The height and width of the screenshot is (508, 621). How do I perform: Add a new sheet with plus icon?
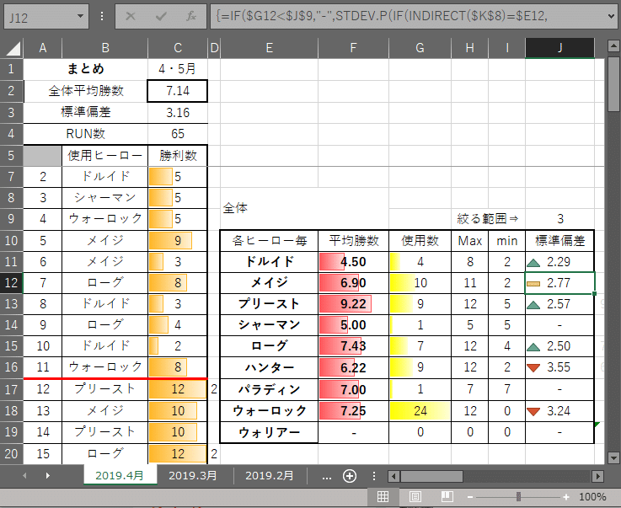point(350,476)
